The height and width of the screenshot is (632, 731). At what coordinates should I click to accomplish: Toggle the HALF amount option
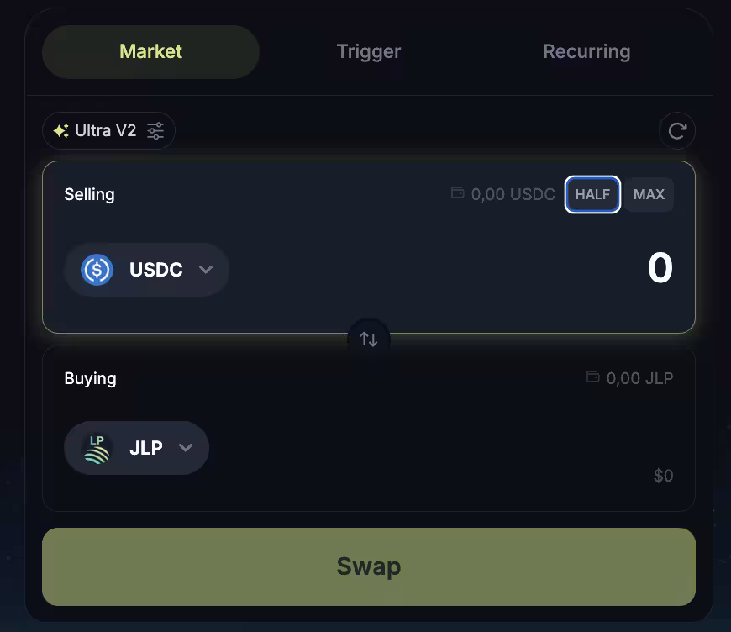(x=592, y=194)
